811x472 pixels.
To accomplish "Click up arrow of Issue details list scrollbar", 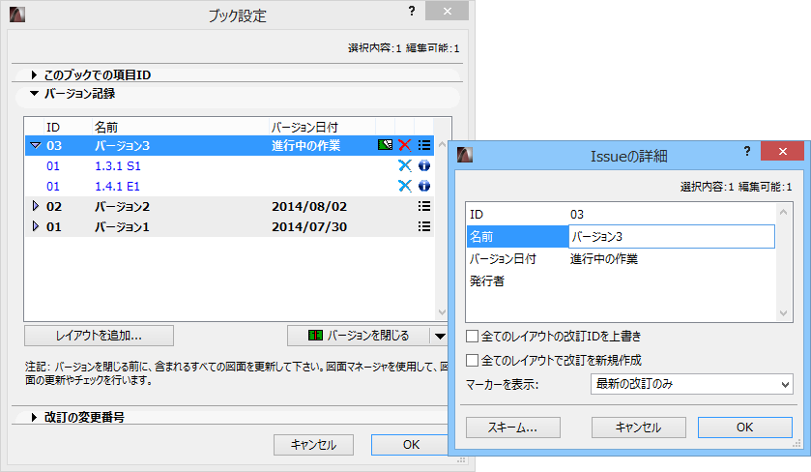I will click(784, 212).
